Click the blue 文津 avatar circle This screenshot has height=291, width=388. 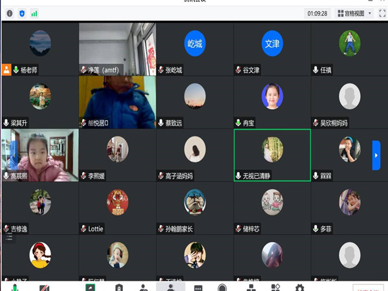[272, 43]
